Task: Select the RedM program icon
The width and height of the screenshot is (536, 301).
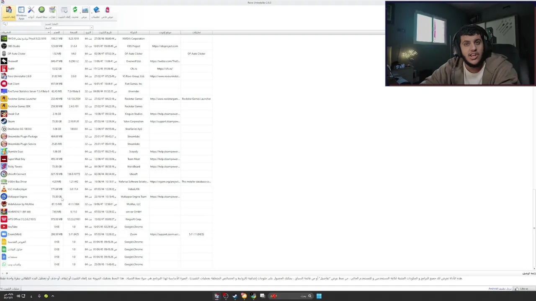Action: [4, 69]
